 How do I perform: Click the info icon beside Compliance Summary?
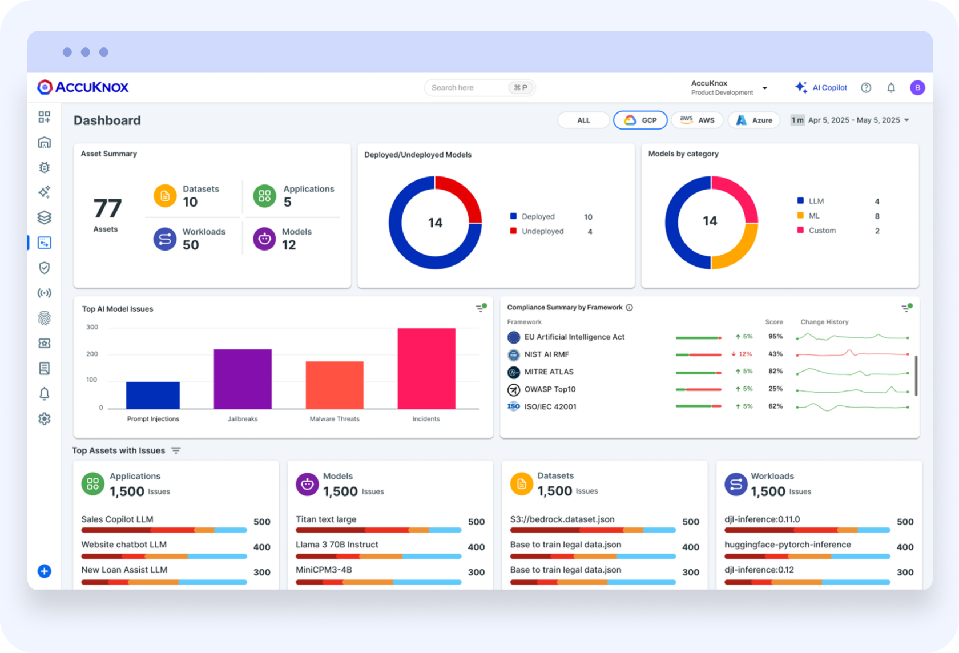pos(630,308)
